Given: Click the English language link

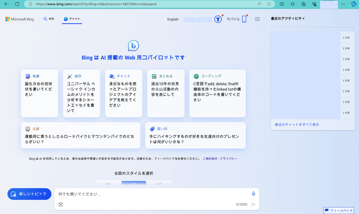Looking at the screenshot, I should pos(173,19).
